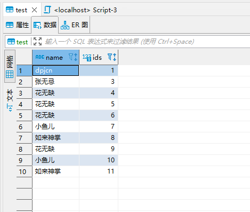Select 花无缺 cell in row 3
Viewport: 250px width, 212px height.
[55, 93]
